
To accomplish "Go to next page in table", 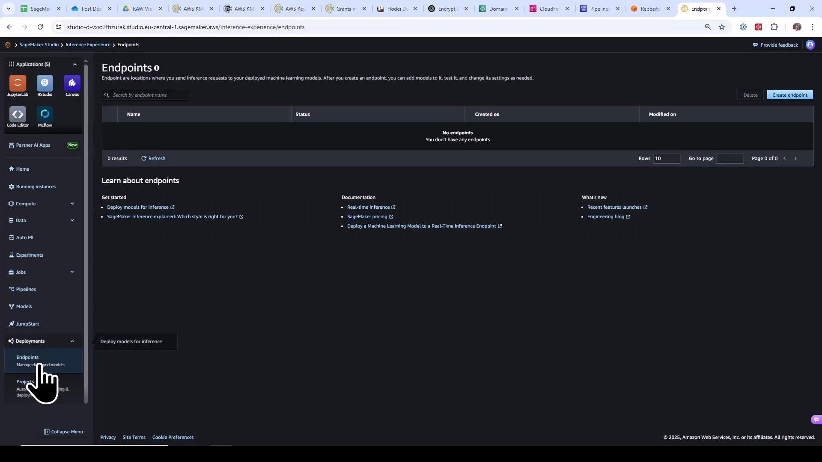I will coord(795,158).
